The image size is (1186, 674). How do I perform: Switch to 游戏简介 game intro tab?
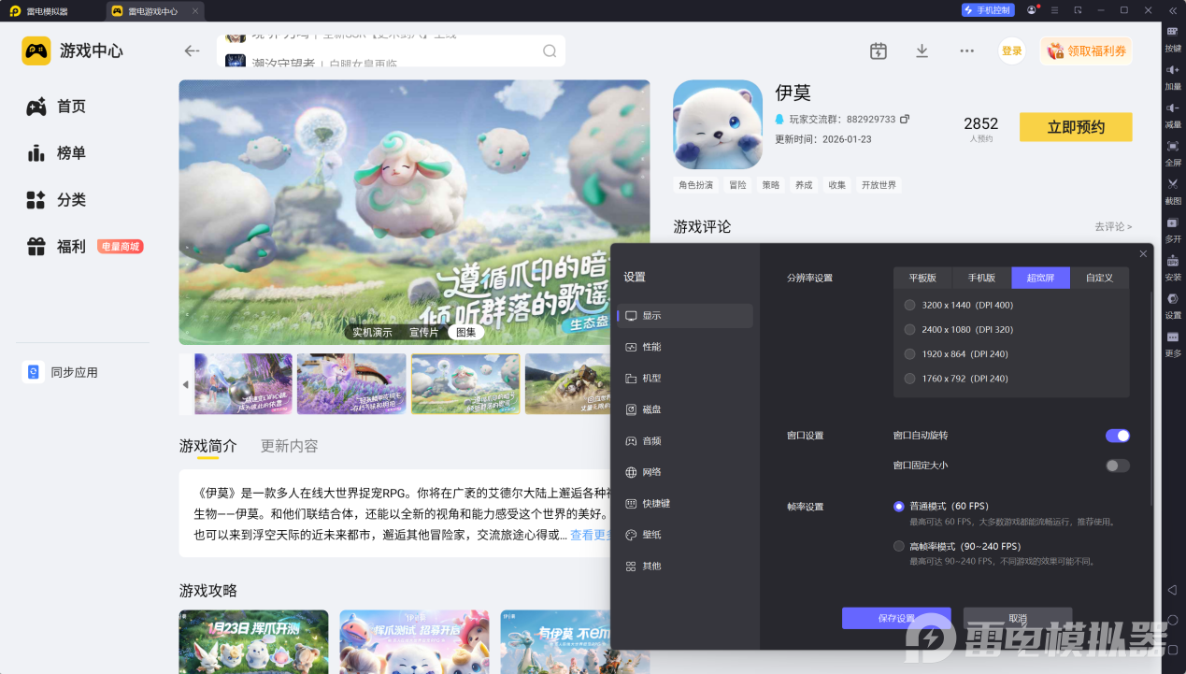pyautogui.click(x=208, y=446)
